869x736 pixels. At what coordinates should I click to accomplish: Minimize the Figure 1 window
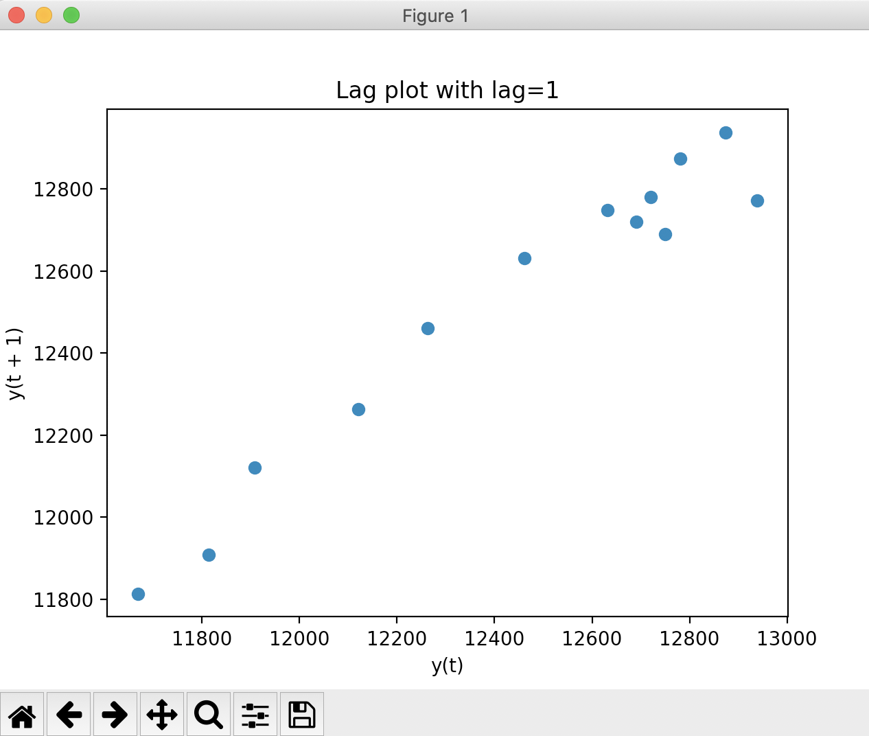44,15
